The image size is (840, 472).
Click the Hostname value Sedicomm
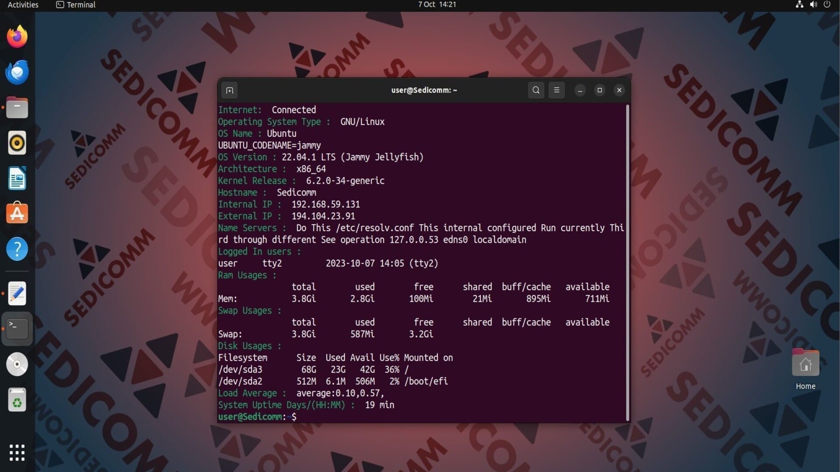[296, 193]
